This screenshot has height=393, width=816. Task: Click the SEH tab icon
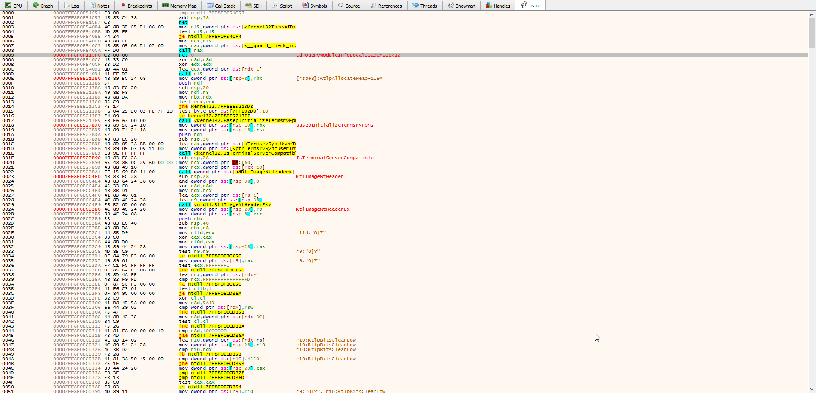click(249, 6)
